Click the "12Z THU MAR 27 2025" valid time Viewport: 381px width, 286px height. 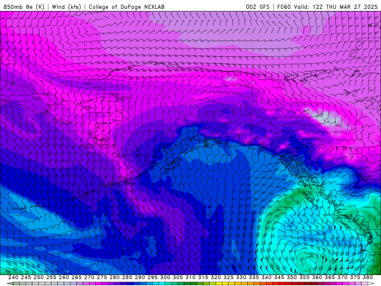(345, 7)
